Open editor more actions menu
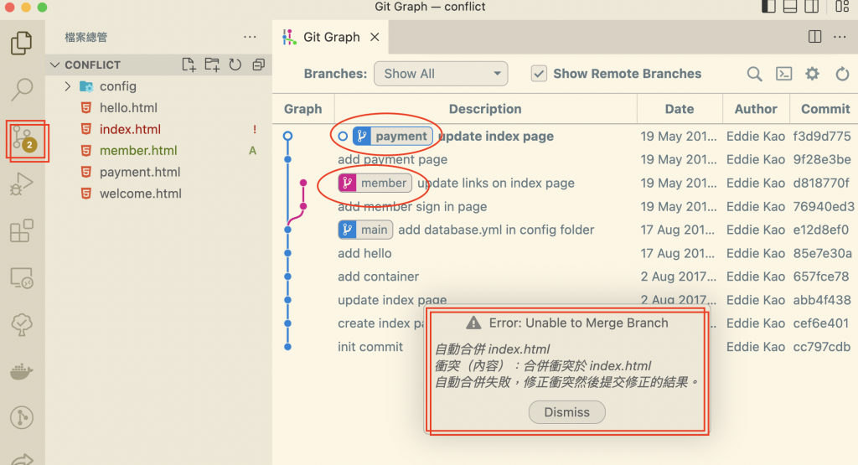 pyautogui.click(x=840, y=37)
